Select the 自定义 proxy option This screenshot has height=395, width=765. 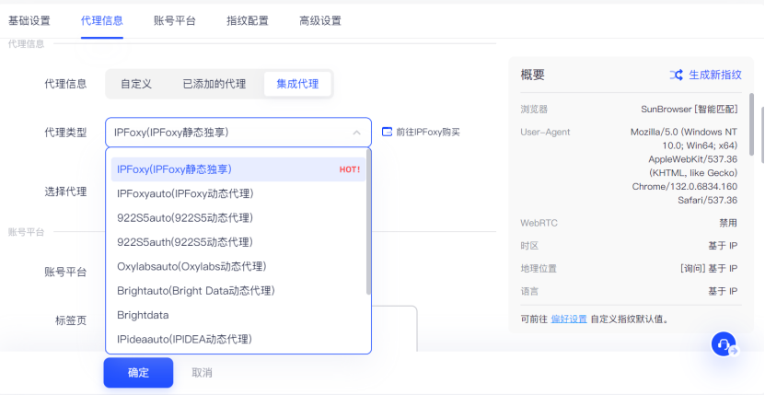(136, 84)
